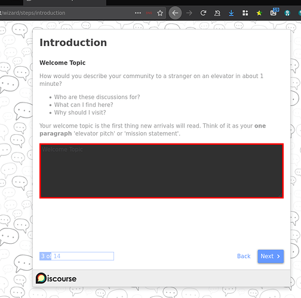Click the 3 of 14 progress bar

(76, 256)
